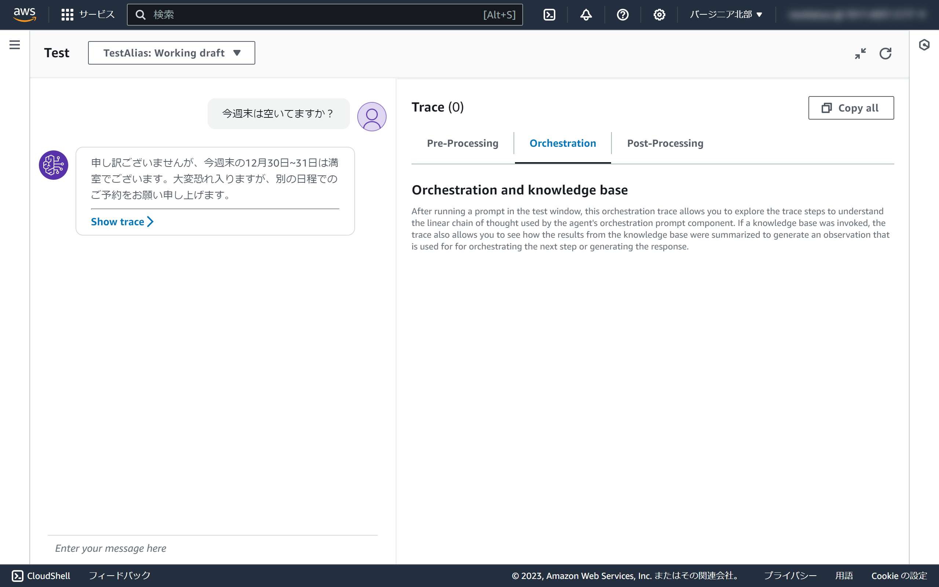
Task: Click the Copy all button
Action: [x=851, y=108]
